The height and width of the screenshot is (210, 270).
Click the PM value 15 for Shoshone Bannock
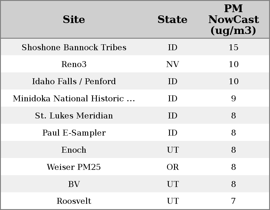coord(233,48)
